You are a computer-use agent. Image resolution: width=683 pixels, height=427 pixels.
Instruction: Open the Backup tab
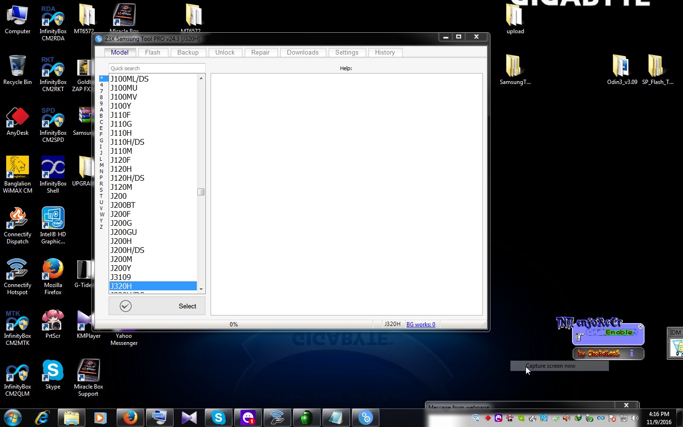coord(188,52)
